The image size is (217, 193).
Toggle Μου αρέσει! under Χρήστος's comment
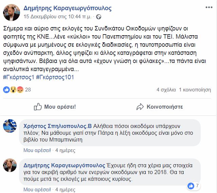click(37, 150)
